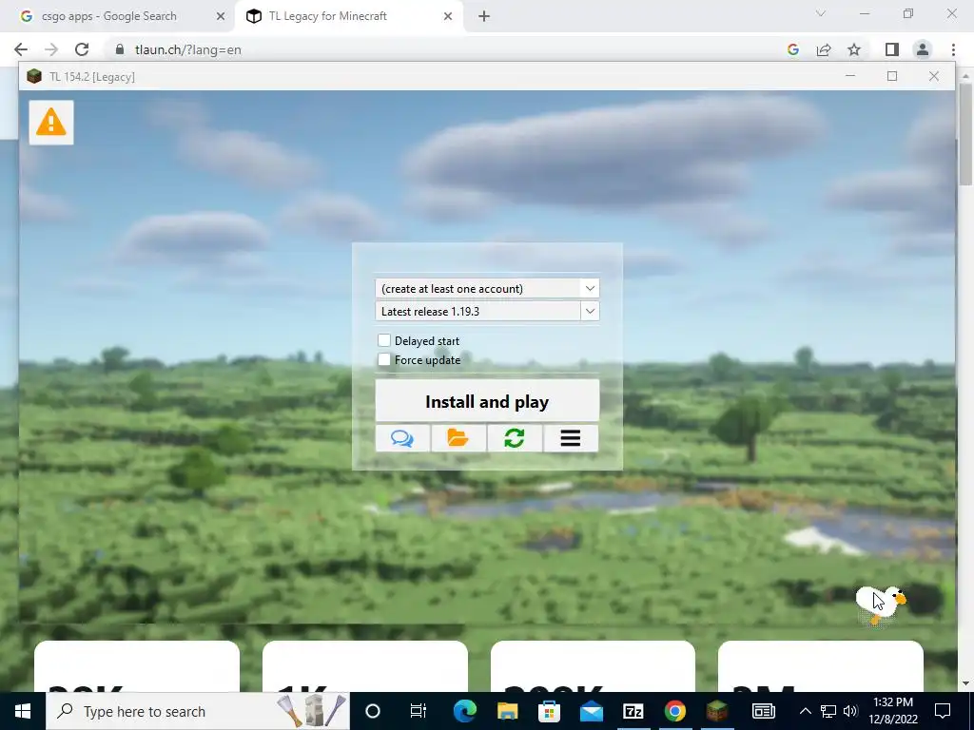
Task: Open the '(create at least one account)' combo box
Action: pyautogui.click(x=487, y=288)
